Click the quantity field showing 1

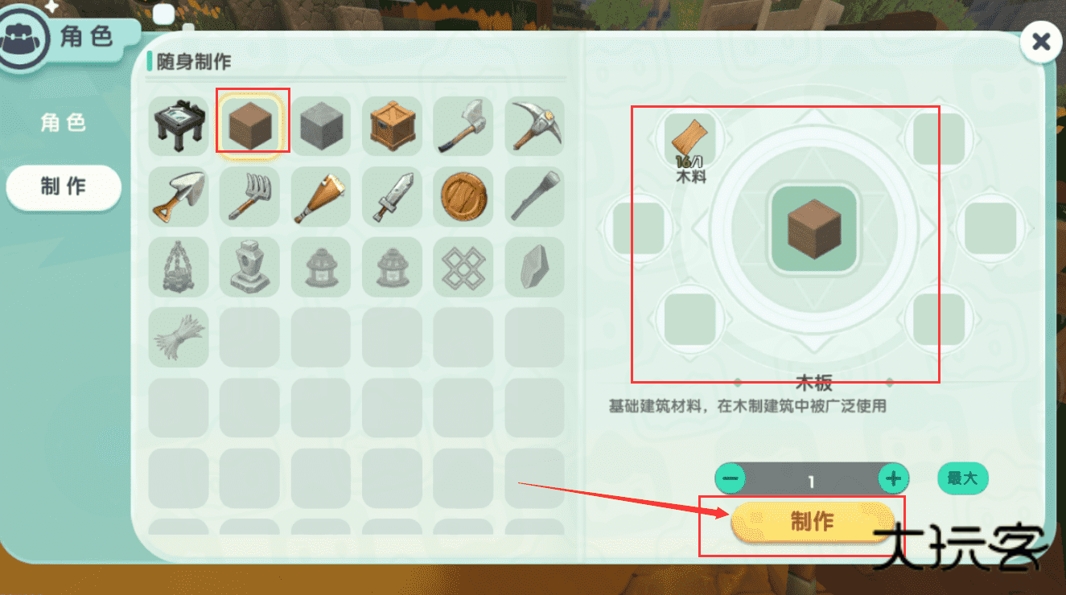coord(811,480)
